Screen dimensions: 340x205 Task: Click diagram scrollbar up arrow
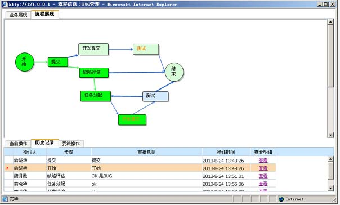click(330, 22)
